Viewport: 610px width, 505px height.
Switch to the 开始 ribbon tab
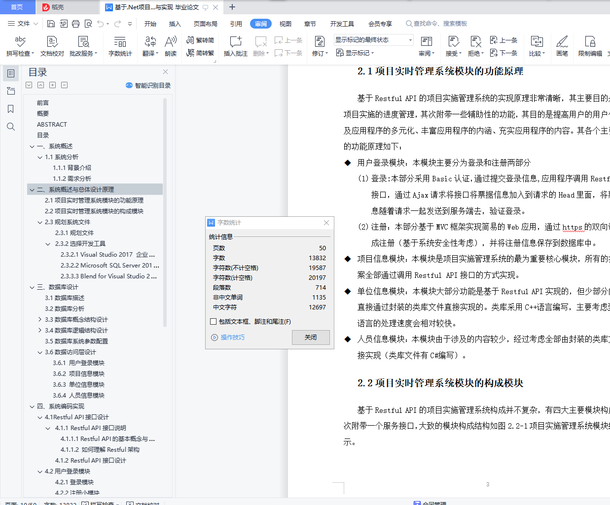point(150,24)
